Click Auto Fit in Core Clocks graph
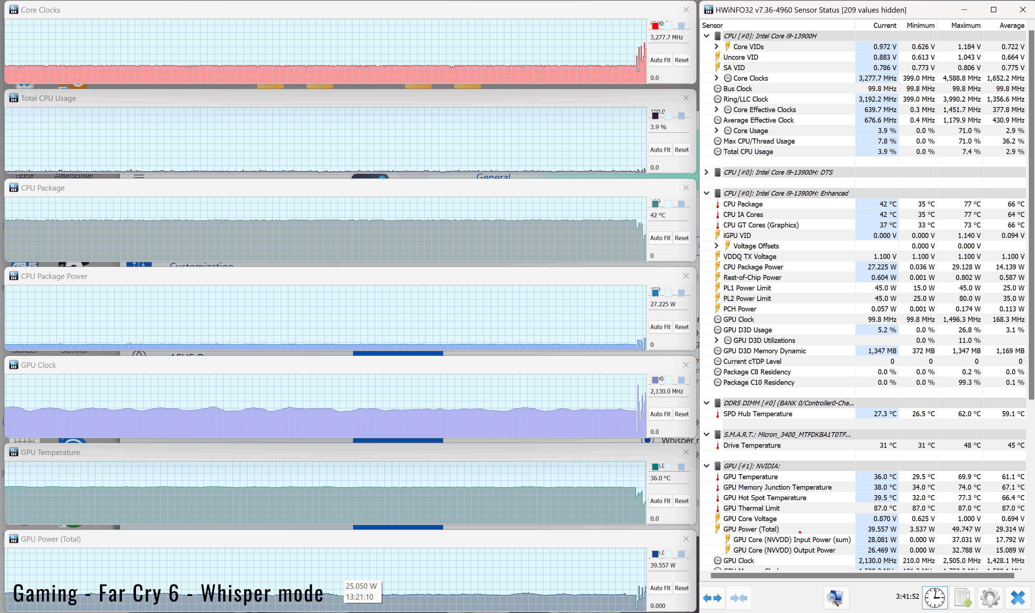This screenshot has height=613, width=1035. pyautogui.click(x=660, y=60)
